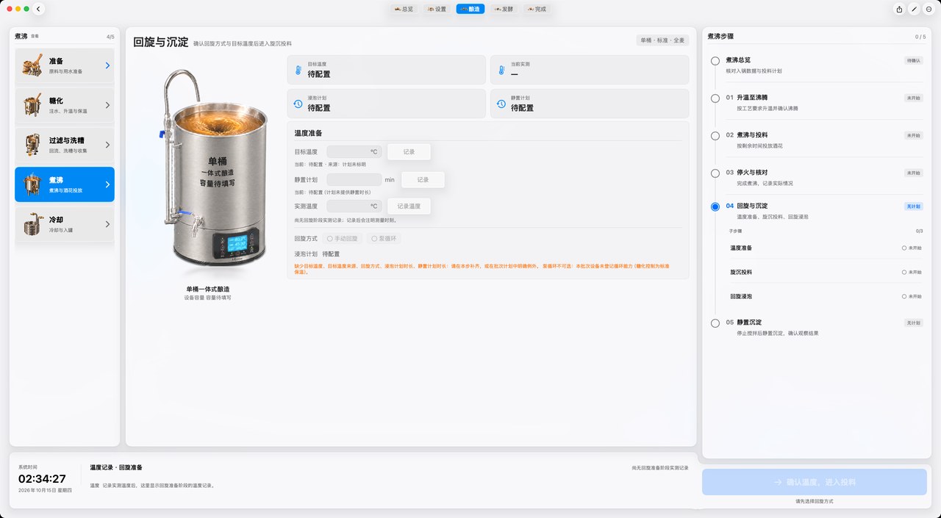The height and width of the screenshot is (518, 941).
Task: Expand the 过滤与洗糟 stage chevron
Action: (107, 145)
